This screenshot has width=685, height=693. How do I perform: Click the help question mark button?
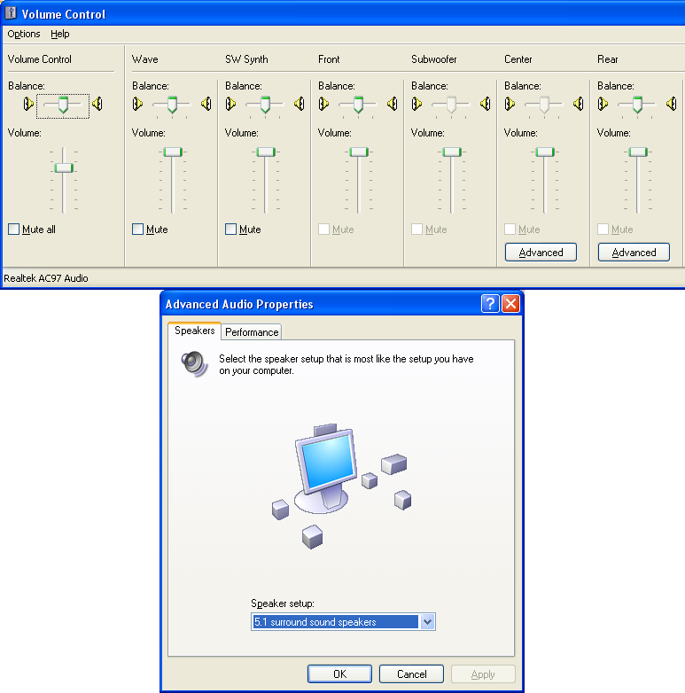tap(490, 304)
